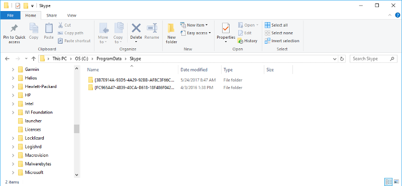402x186 pixels.
Task: Switch to the Home ribbon tab
Action: [31, 16]
